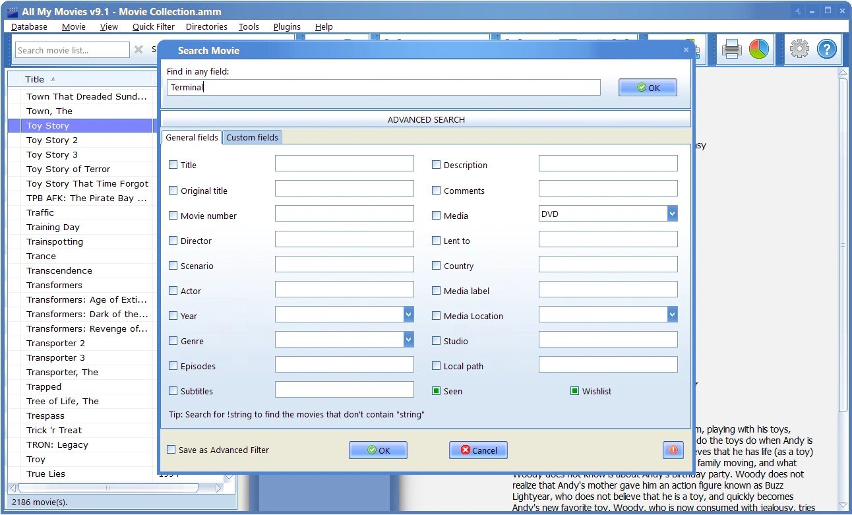The image size is (852, 515).
Task: Open the Quick Filter menu
Action: point(154,26)
